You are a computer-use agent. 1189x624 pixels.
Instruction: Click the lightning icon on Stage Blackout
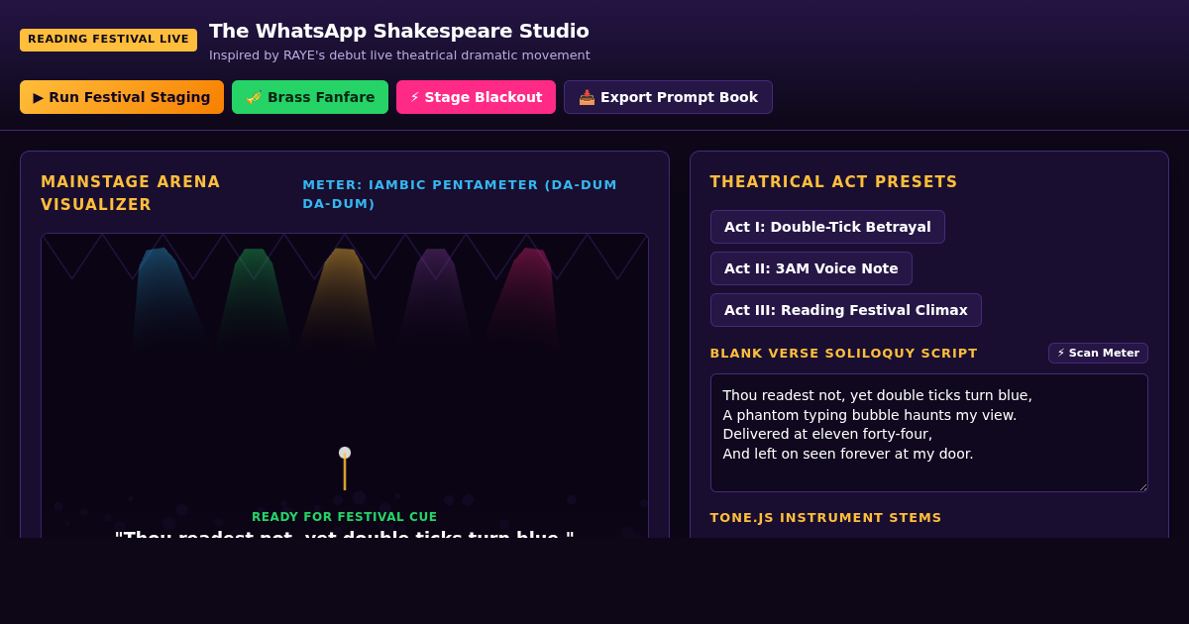tap(415, 97)
